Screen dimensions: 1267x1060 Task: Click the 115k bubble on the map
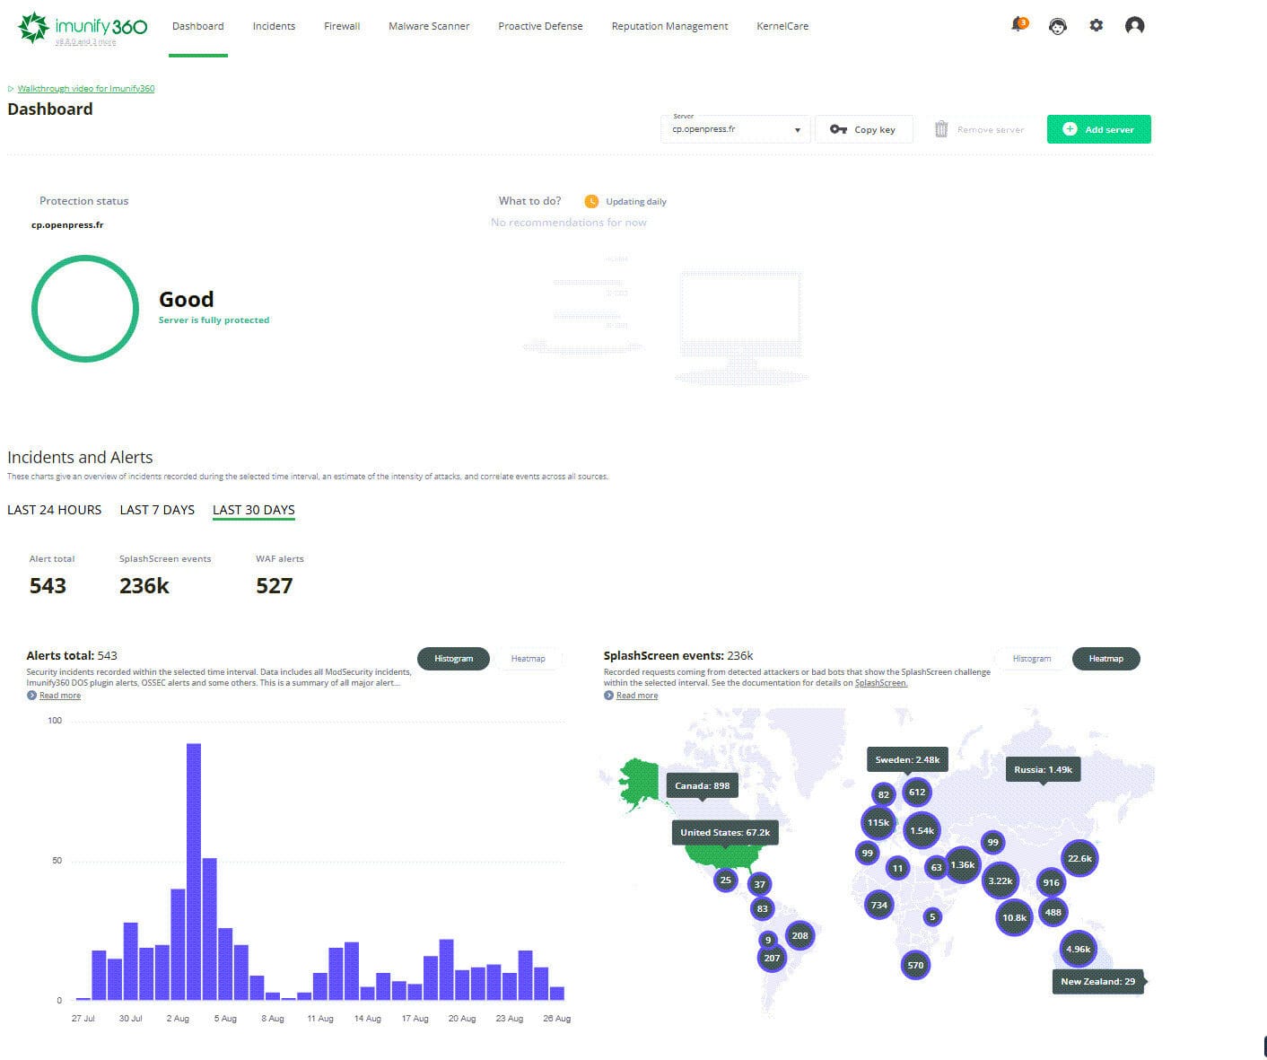[878, 822]
